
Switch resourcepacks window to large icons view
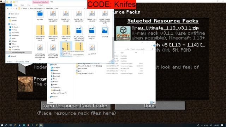tap(154, 102)
